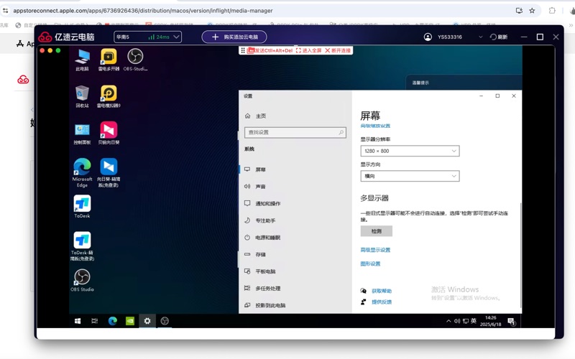Launch the ToDesk-精简版(免登录) desktop shortcut
575x359 pixels.
coord(82,246)
